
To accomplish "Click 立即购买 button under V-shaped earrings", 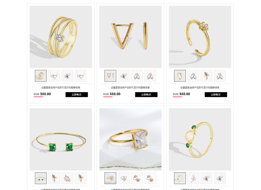I will point(146,95).
